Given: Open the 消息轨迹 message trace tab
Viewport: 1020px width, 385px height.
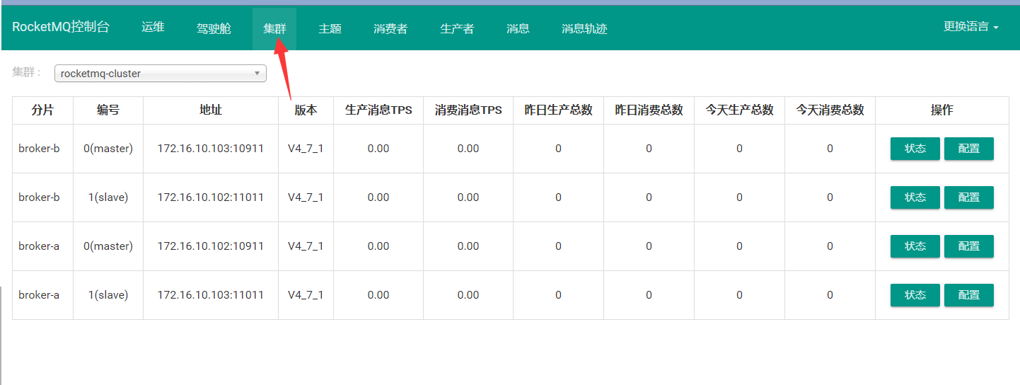Looking at the screenshot, I should tap(584, 28).
